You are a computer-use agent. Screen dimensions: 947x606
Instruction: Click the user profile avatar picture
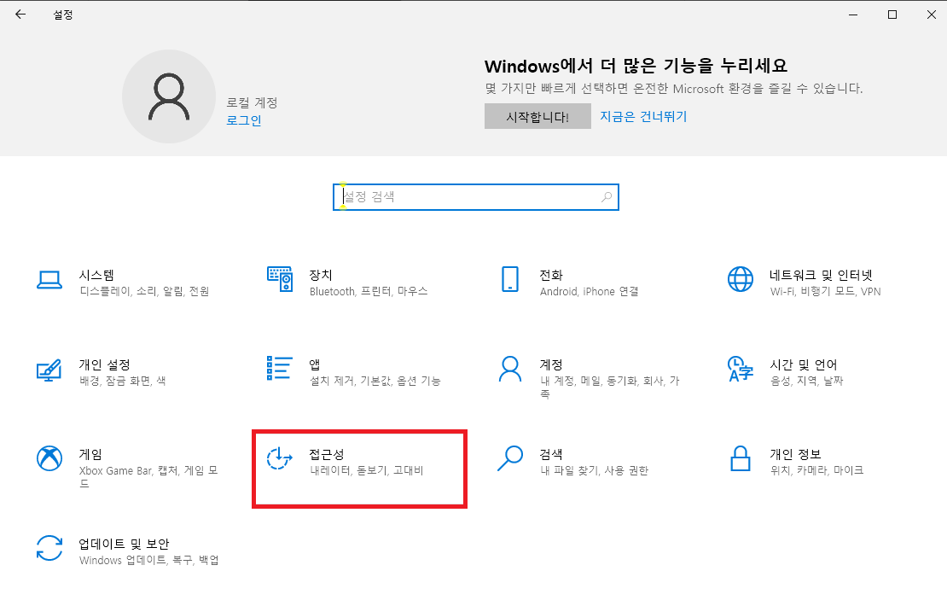(x=169, y=96)
